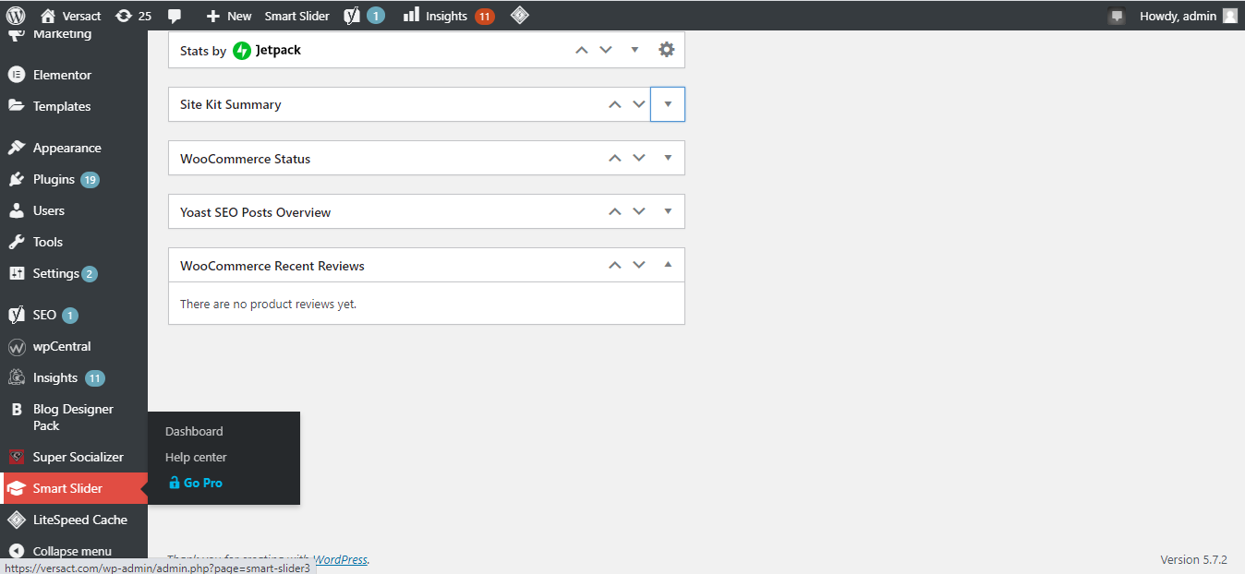Screen dimensions: 1245x574
Task: Click the Blog Designer Pack B icon
Action: point(16,409)
